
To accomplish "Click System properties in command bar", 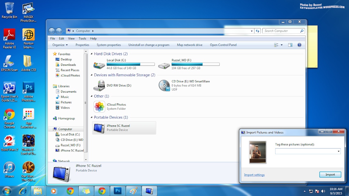I will (x=109, y=45).
